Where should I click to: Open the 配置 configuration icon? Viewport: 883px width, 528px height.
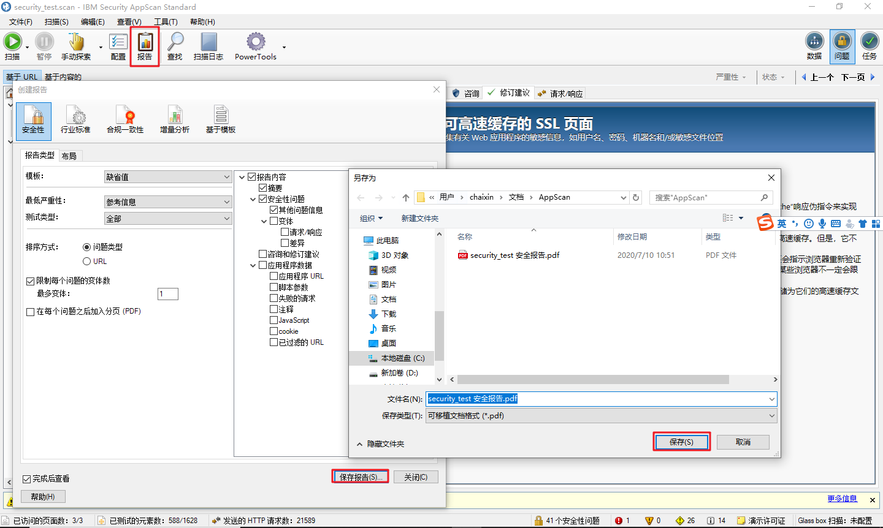point(118,42)
